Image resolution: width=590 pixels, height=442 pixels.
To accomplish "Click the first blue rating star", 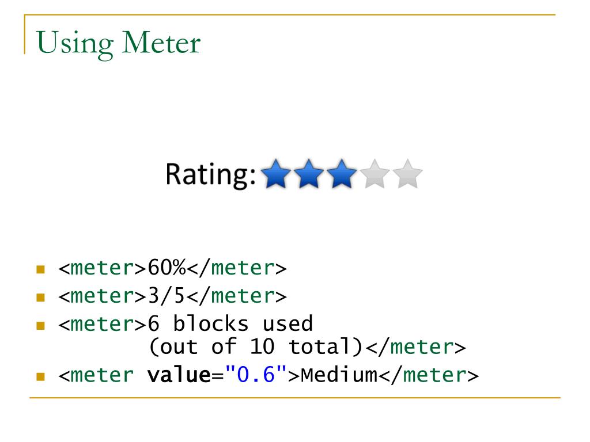I will pos(276,174).
